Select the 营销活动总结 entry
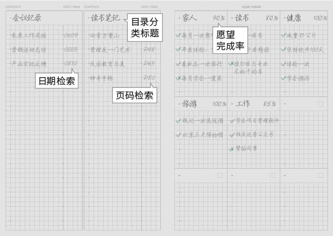The width and height of the screenshot is (333, 236). (29, 50)
